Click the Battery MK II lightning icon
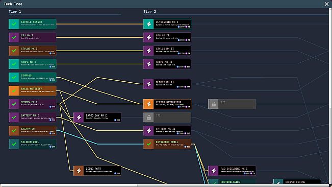This screenshot has width=332, height=187. [149, 131]
